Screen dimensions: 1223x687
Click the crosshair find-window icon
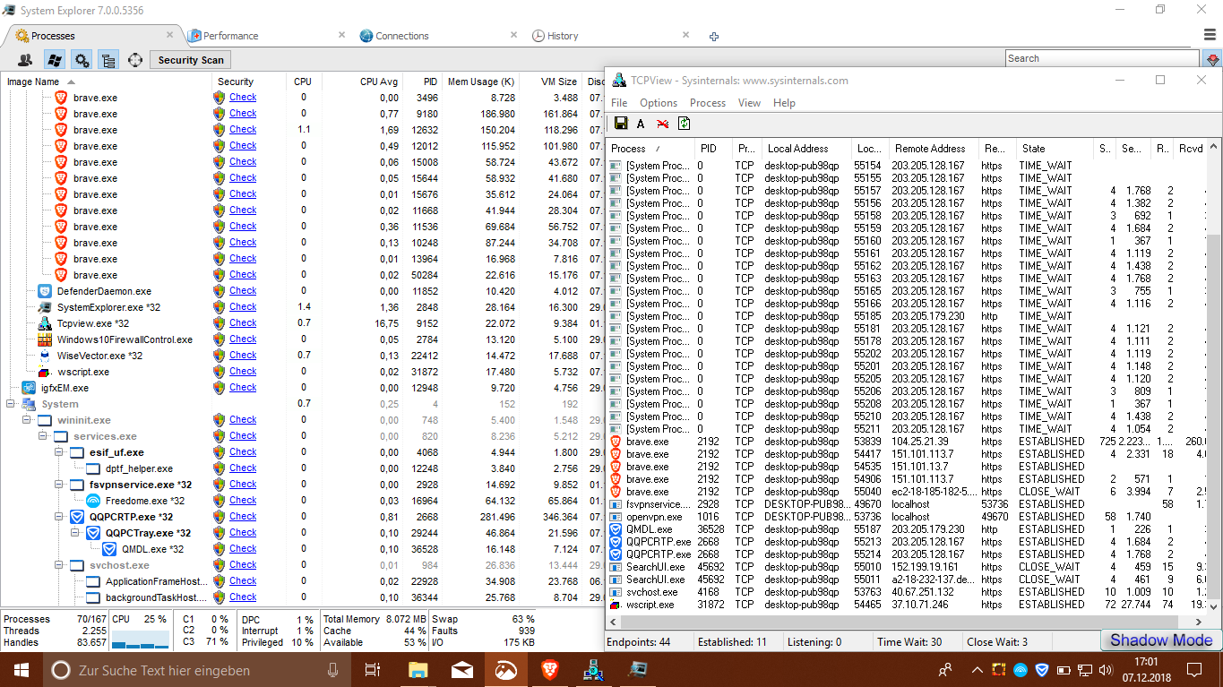click(135, 60)
